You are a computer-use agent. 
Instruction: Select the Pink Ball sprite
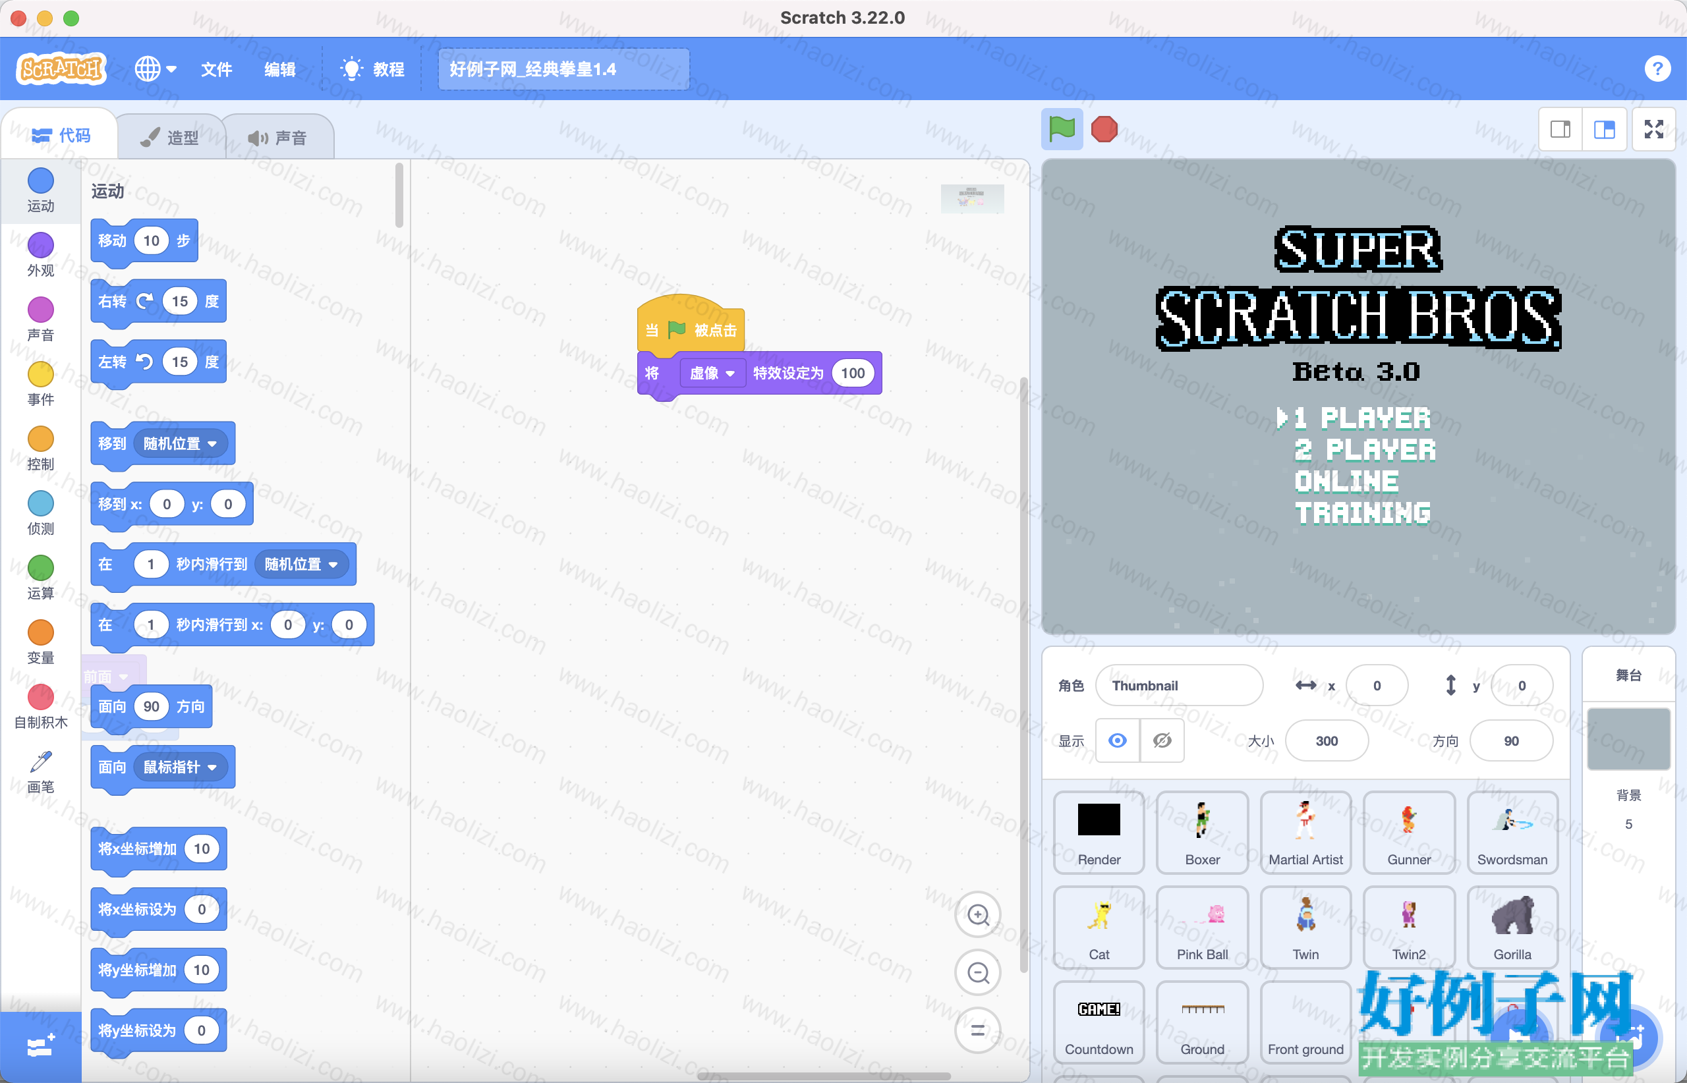point(1202,928)
